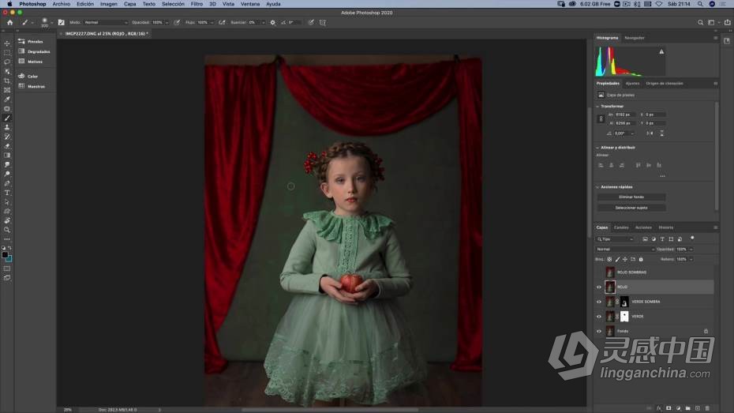The height and width of the screenshot is (413, 734).
Task: Open layer filter Tipo dropdown
Action: click(615, 239)
